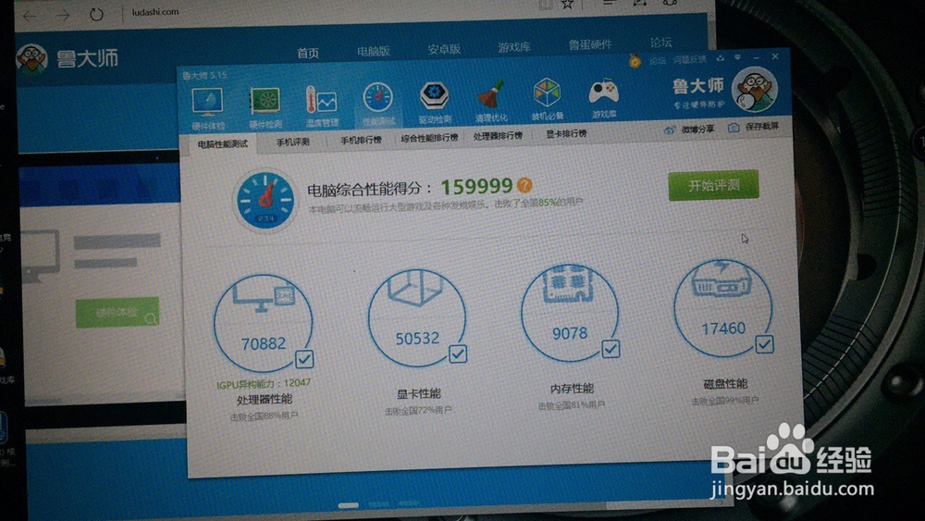Click the orange question mark beside score 159999
The image size is (925, 521).
524,185
